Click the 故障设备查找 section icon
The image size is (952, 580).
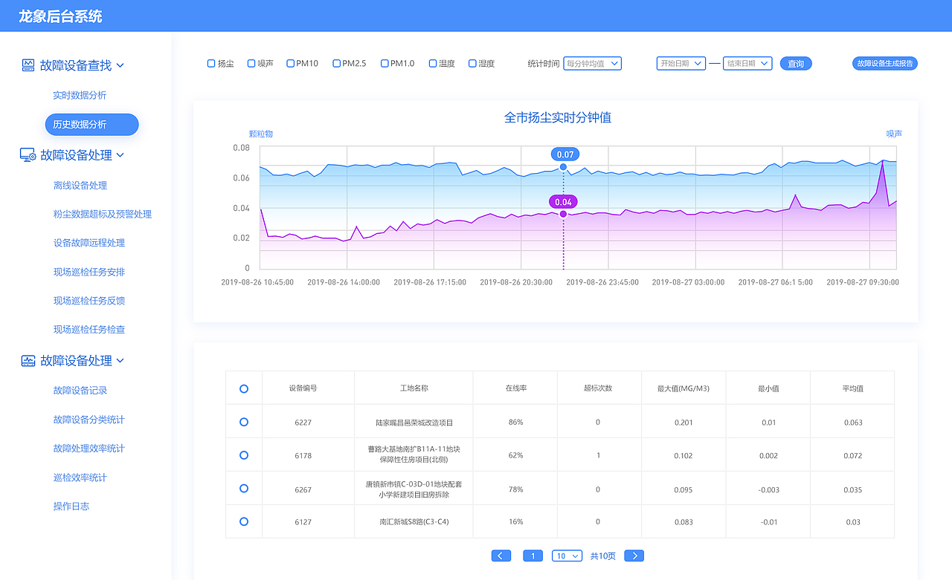[x=28, y=65]
